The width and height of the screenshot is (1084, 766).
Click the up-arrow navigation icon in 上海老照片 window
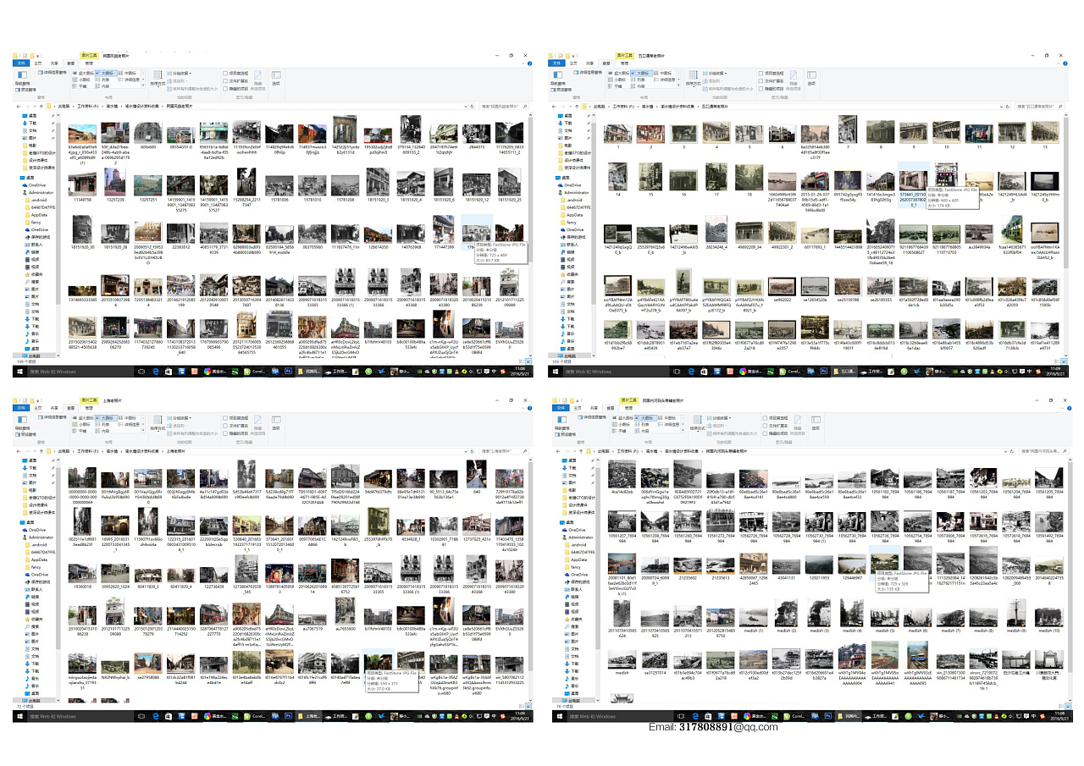tap(40, 451)
